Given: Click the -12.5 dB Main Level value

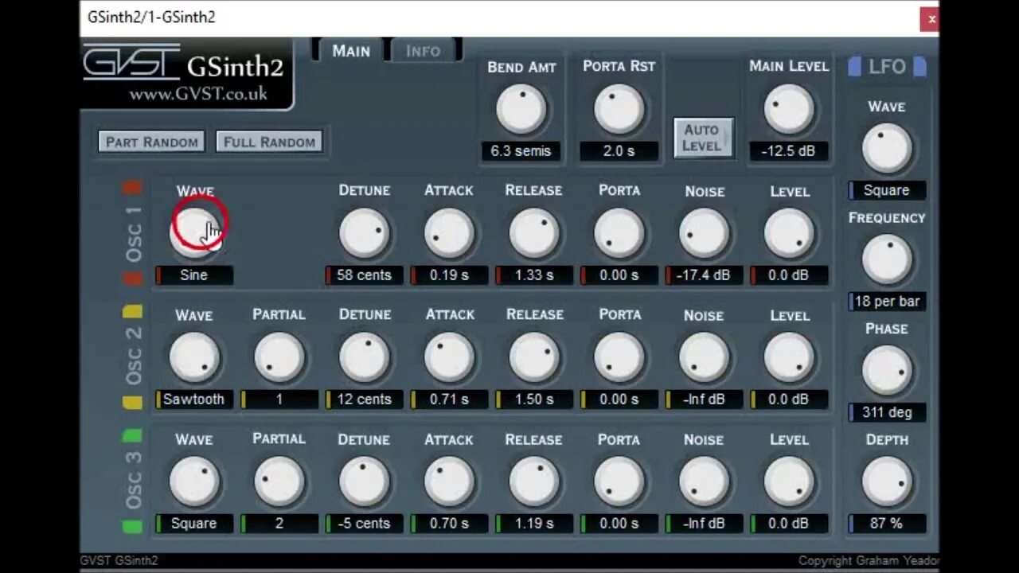Looking at the screenshot, I should (x=789, y=151).
